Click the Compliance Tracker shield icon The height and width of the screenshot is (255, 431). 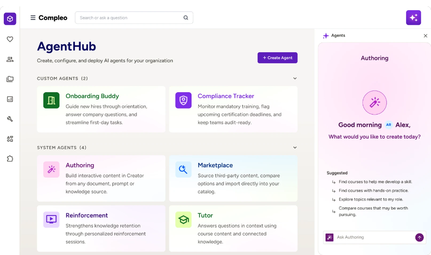coord(183,100)
